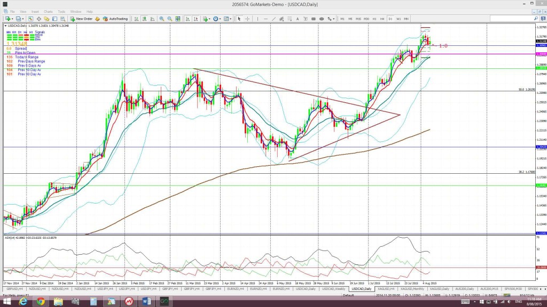Image resolution: width=547 pixels, height=307 pixels.
Task: Select the Text tool A
Action: (298, 19)
